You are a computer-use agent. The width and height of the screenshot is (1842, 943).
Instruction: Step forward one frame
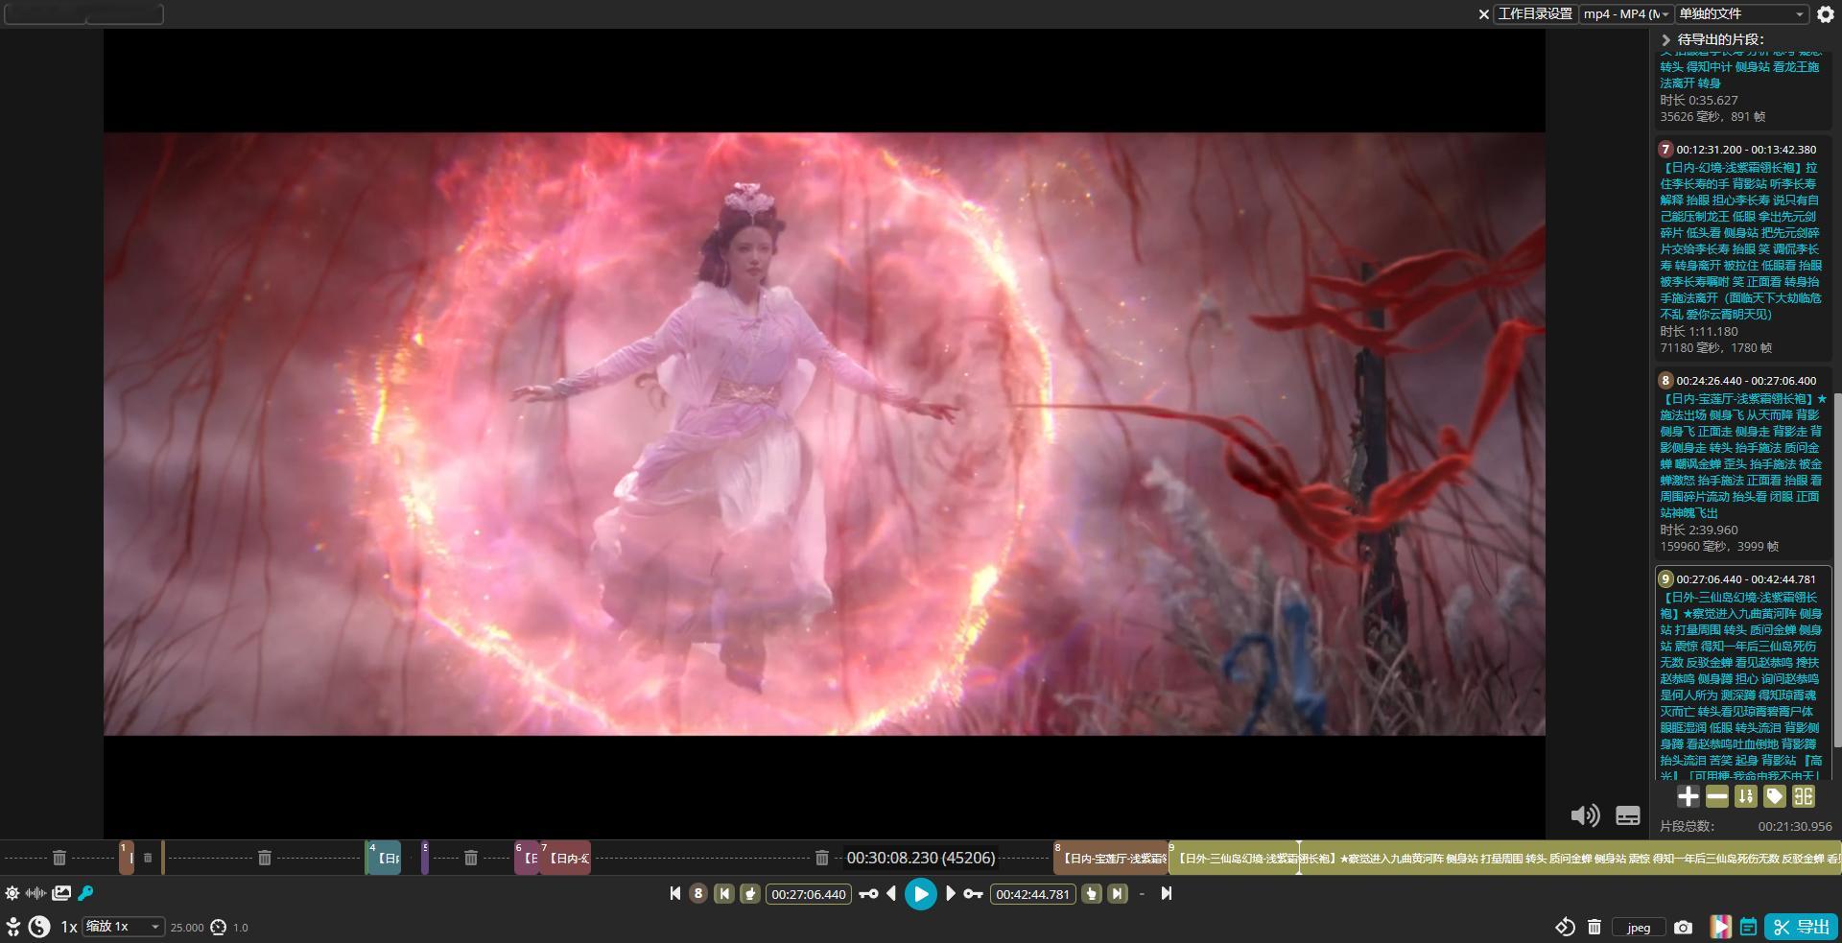click(x=951, y=893)
